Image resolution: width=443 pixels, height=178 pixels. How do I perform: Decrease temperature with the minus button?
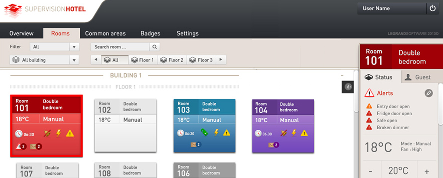[x=370, y=171]
